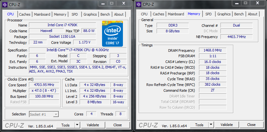Switch to Memory tab in left window

click(60, 14)
